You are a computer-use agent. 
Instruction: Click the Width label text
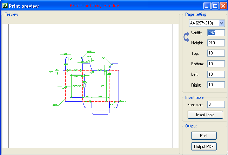[196, 33]
